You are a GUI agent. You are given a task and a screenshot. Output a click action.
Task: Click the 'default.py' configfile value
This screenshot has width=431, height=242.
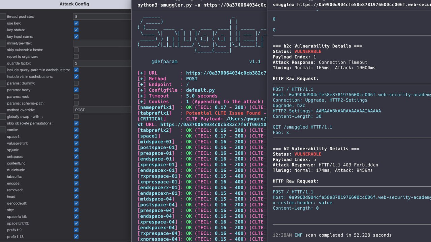200,90
